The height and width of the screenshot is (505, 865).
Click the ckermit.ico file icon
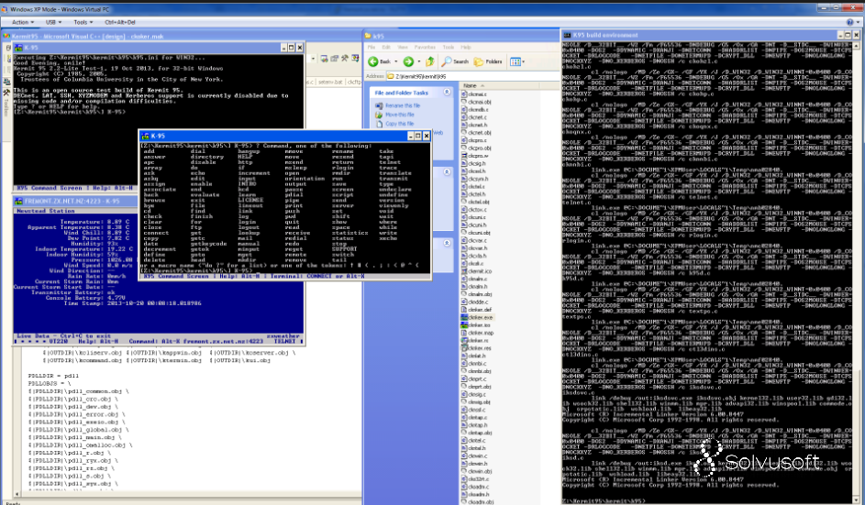click(464, 271)
